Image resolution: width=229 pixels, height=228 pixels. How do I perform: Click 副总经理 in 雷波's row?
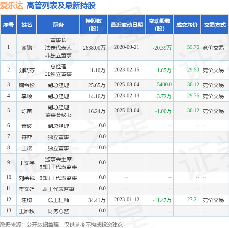tap(58, 126)
